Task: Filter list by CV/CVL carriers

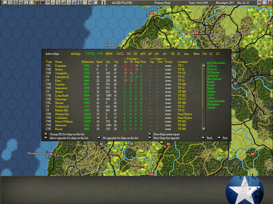Action: 90,54
